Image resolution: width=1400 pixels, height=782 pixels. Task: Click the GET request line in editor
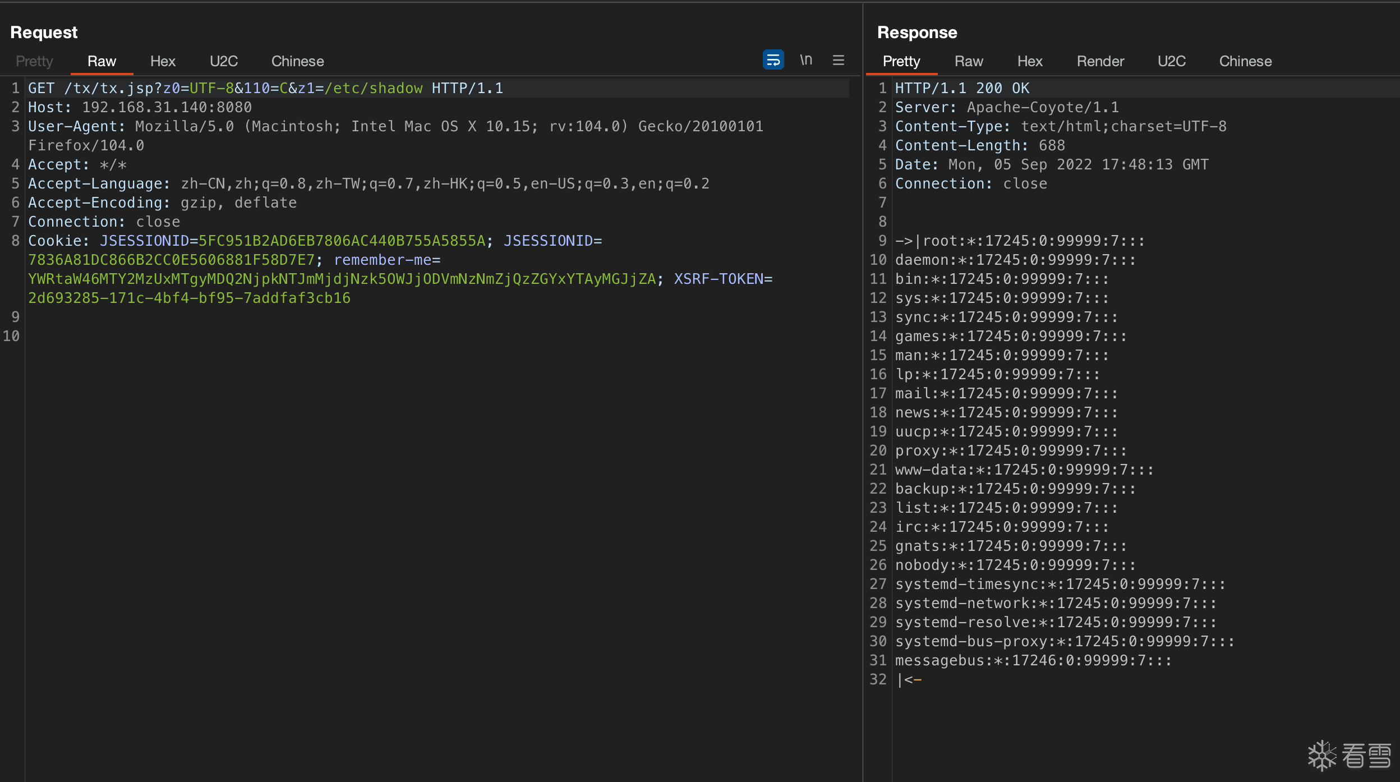click(x=265, y=88)
